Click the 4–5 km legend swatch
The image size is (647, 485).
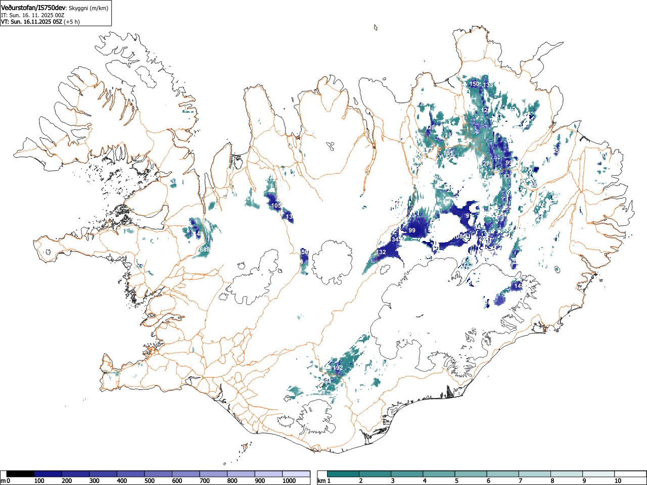tap(439, 474)
